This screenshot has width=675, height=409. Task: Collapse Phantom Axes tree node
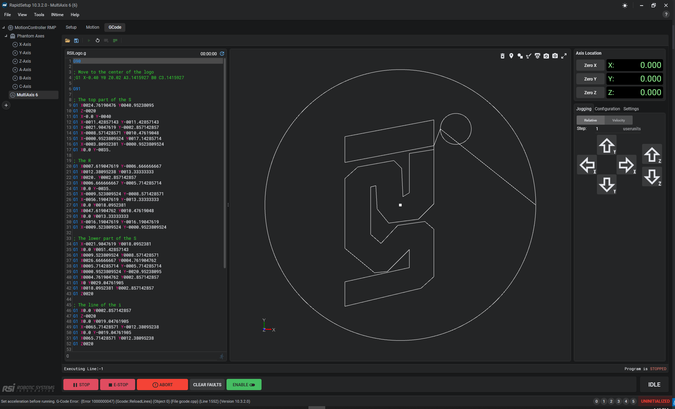[x=6, y=36]
